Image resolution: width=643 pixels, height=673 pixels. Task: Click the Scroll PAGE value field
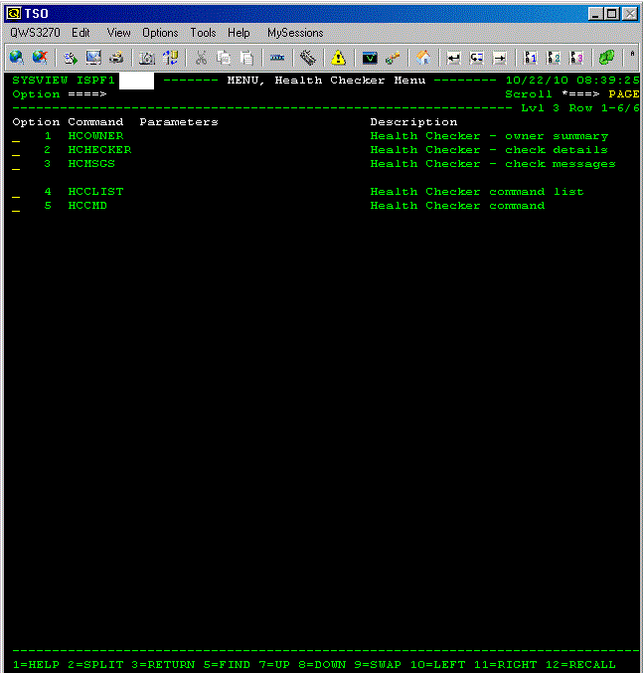click(x=623, y=94)
